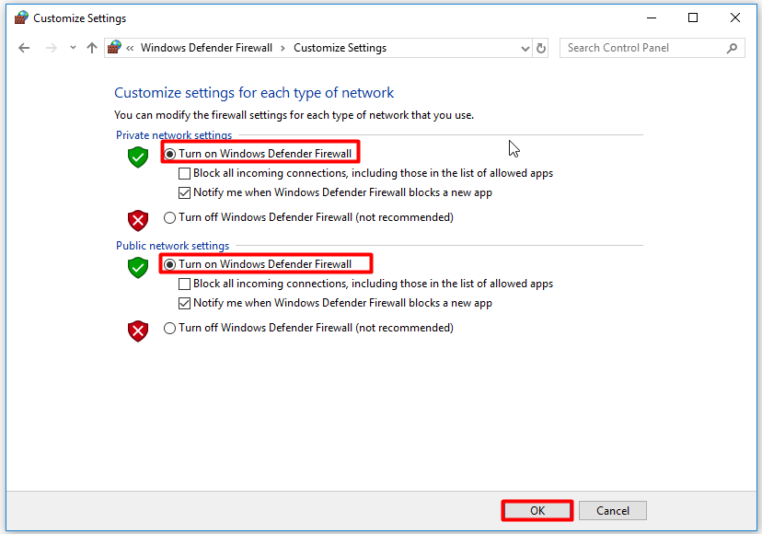Go back using the Back arrow
762x534 pixels.
[x=24, y=48]
